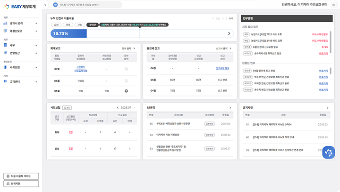Screen dimensions: 340x192
Task: Open the floating chat assistant button
Action: click(x=329, y=152)
